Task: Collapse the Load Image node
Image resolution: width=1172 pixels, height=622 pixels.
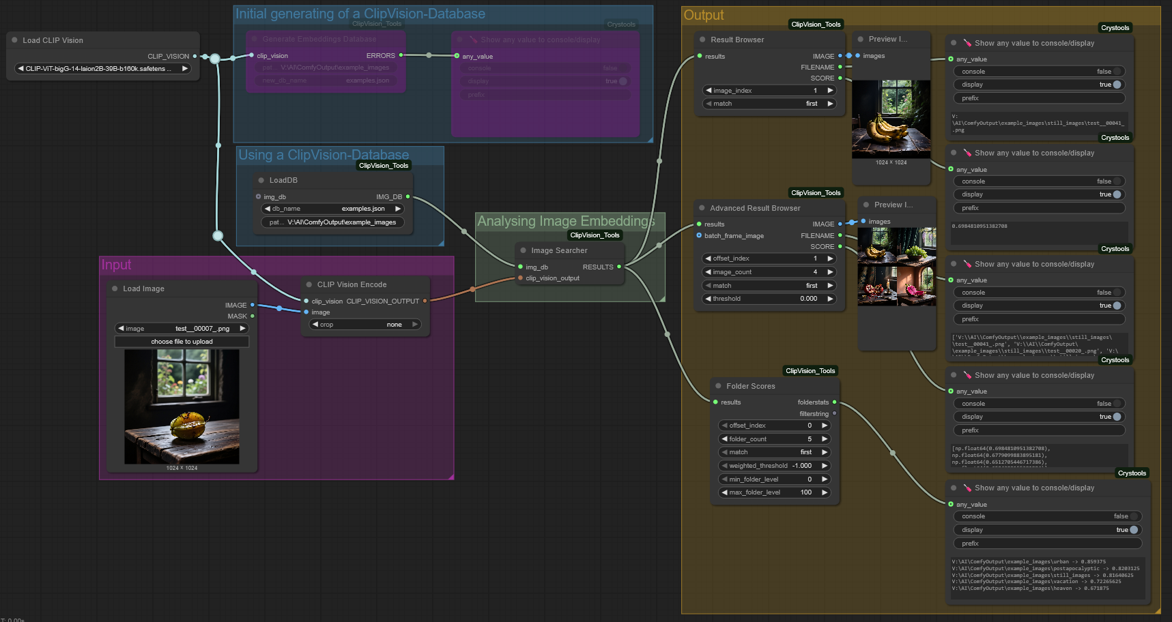Action: (x=115, y=288)
